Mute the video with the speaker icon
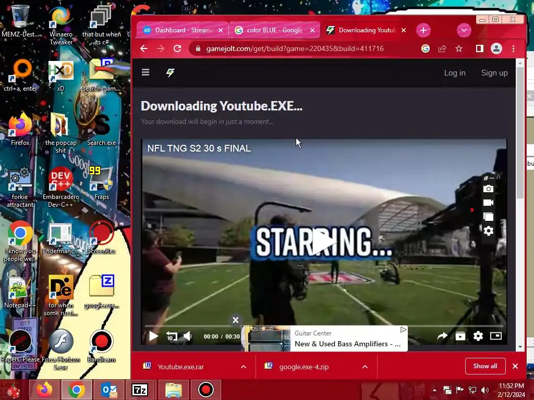534x400 pixels. click(x=188, y=336)
